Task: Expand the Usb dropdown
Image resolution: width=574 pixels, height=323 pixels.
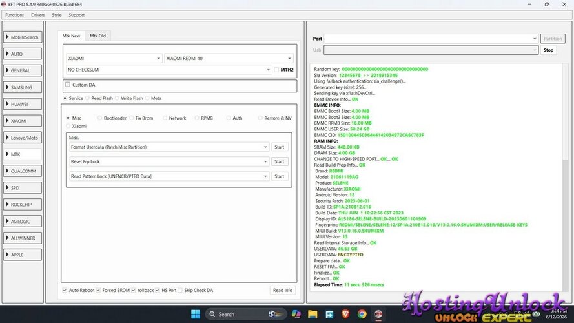Action: click(x=431, y=50)
